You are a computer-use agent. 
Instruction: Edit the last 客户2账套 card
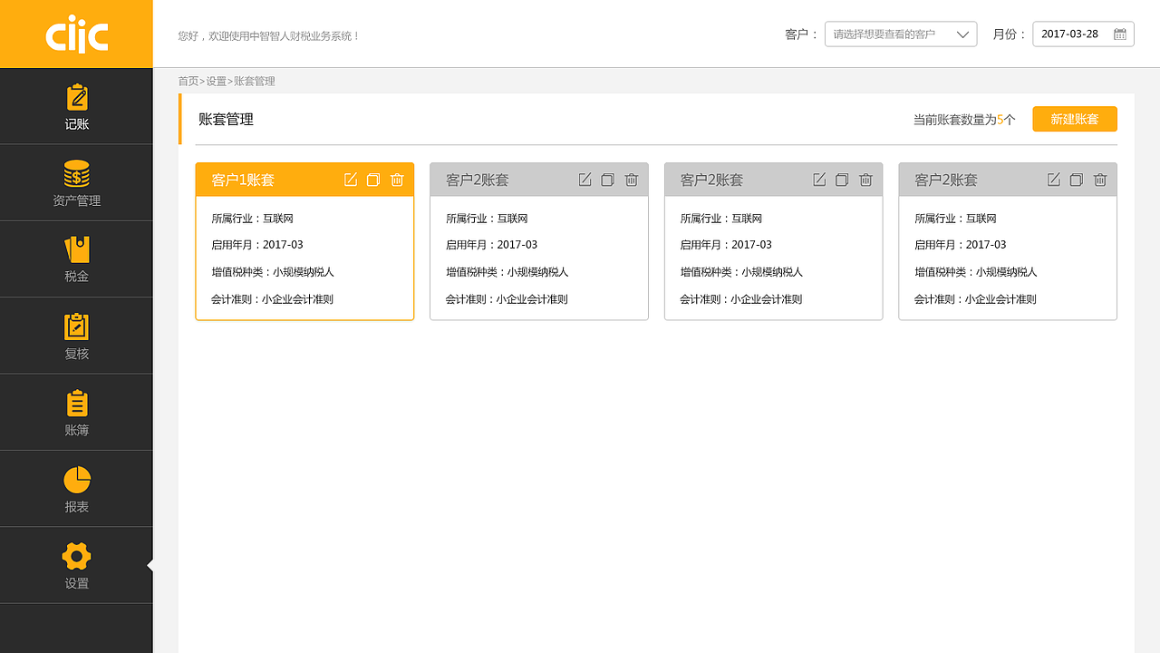pos(1053,180)
